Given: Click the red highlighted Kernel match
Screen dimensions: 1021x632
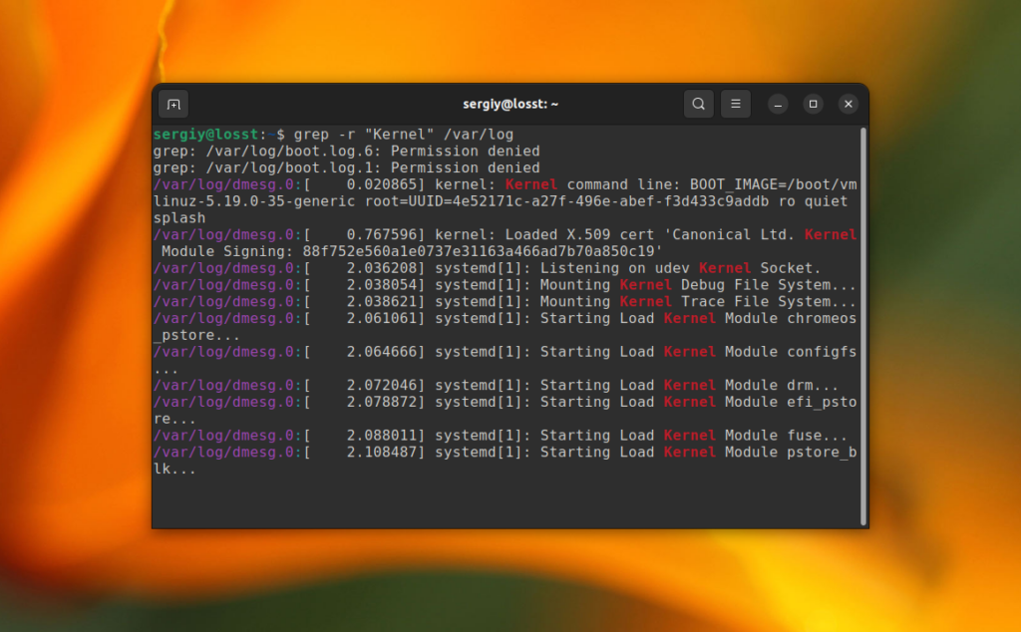Looking at the screenshot, I should (531, 183).
